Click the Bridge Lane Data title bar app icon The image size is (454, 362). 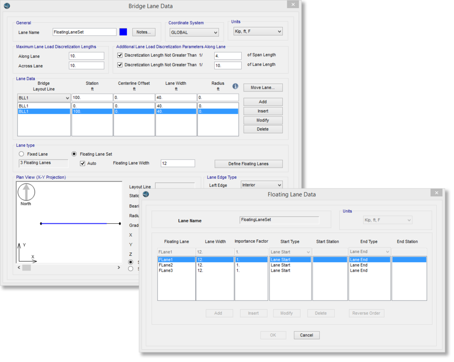click(x=6, y=6)
